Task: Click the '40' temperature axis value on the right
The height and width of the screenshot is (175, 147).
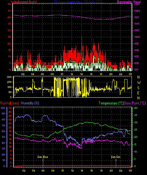Action: click(x=136, y=108)
